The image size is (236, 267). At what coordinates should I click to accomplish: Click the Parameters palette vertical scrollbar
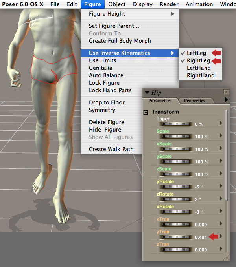227,155
